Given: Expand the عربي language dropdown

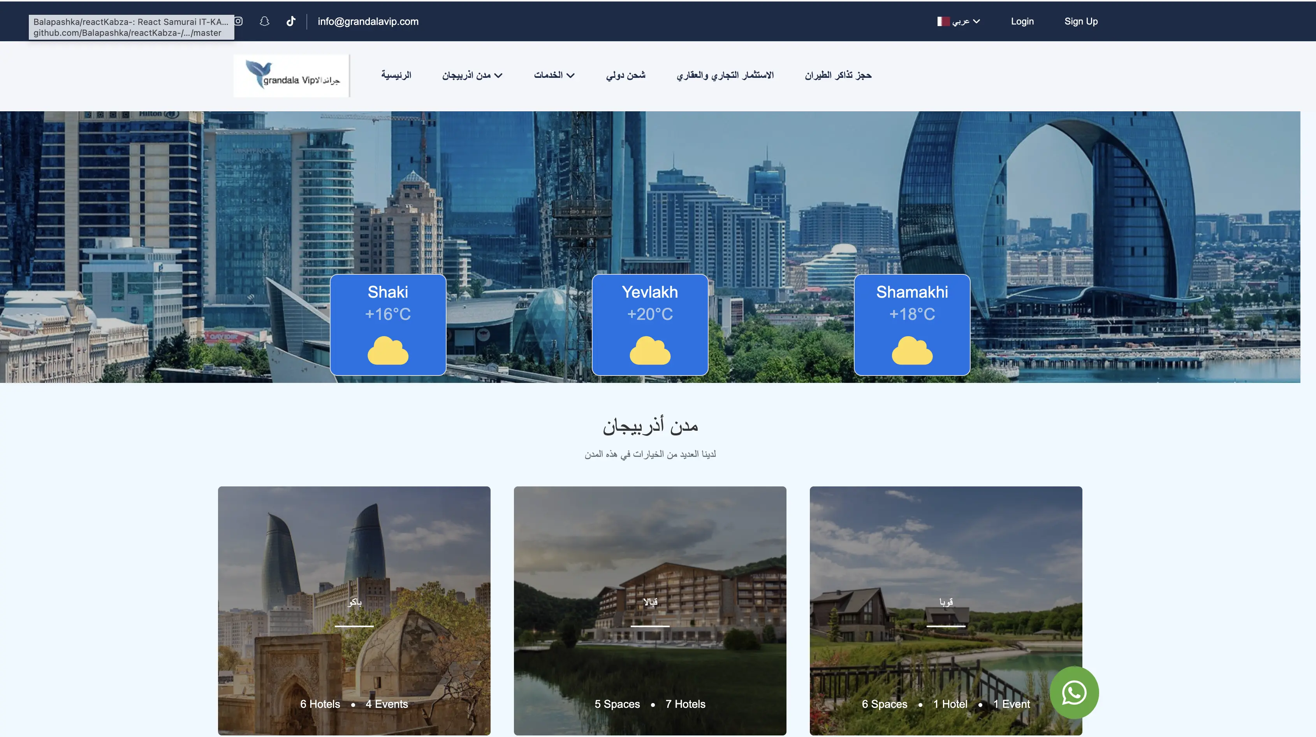Looking at the screenshot, I should click(965, 21).
